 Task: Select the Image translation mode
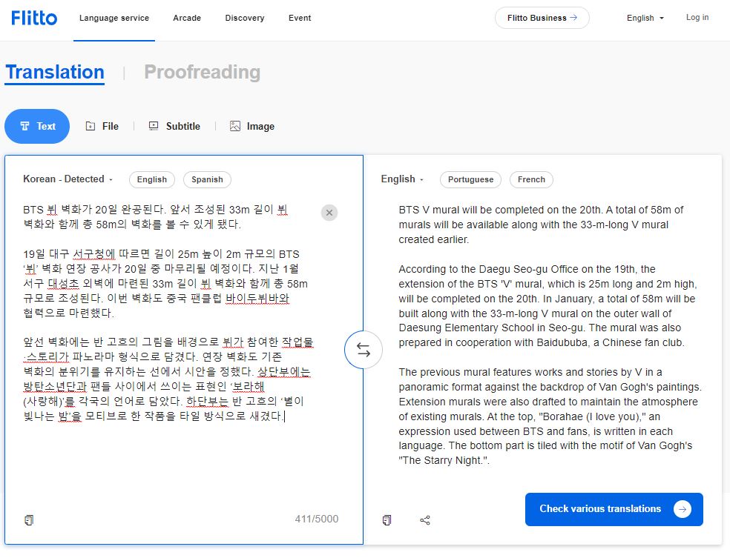252,126
